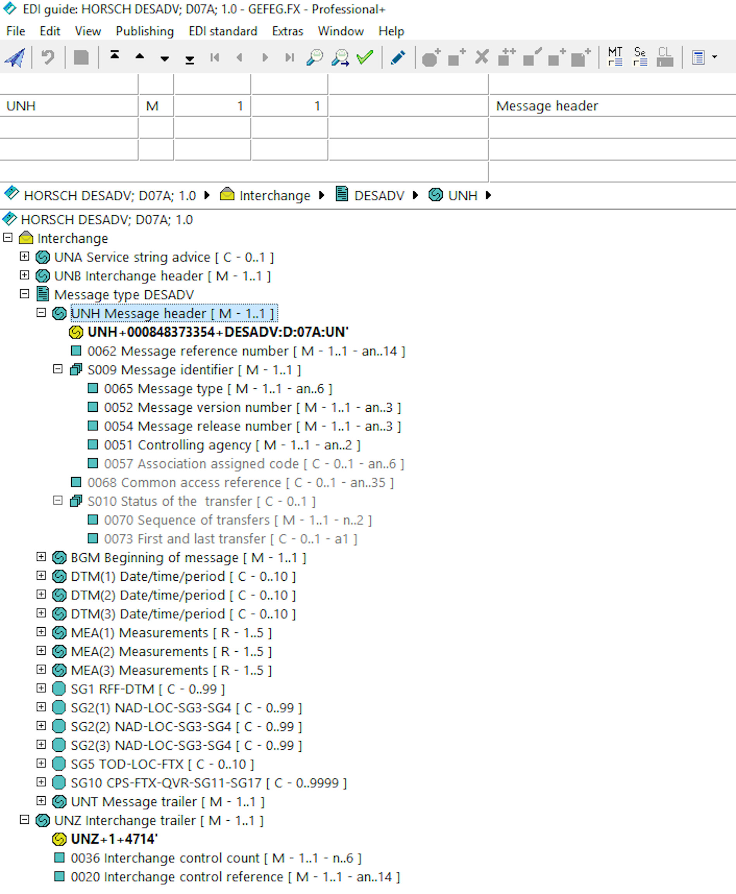
Task: Click the find next magnifier icon
Action: pyautogui.click(x=340, y=57)
